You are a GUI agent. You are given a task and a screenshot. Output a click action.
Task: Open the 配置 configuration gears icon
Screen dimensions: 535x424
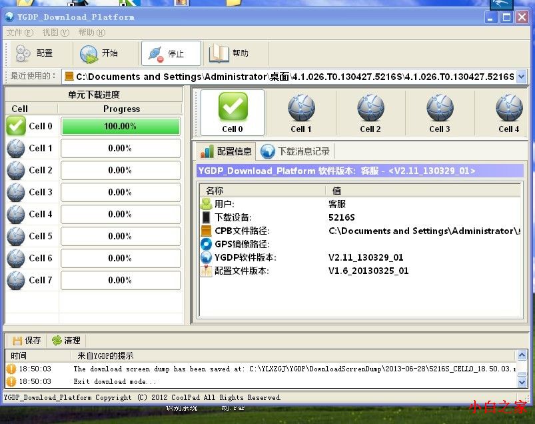pyautogui.click(x=23, y=53)
